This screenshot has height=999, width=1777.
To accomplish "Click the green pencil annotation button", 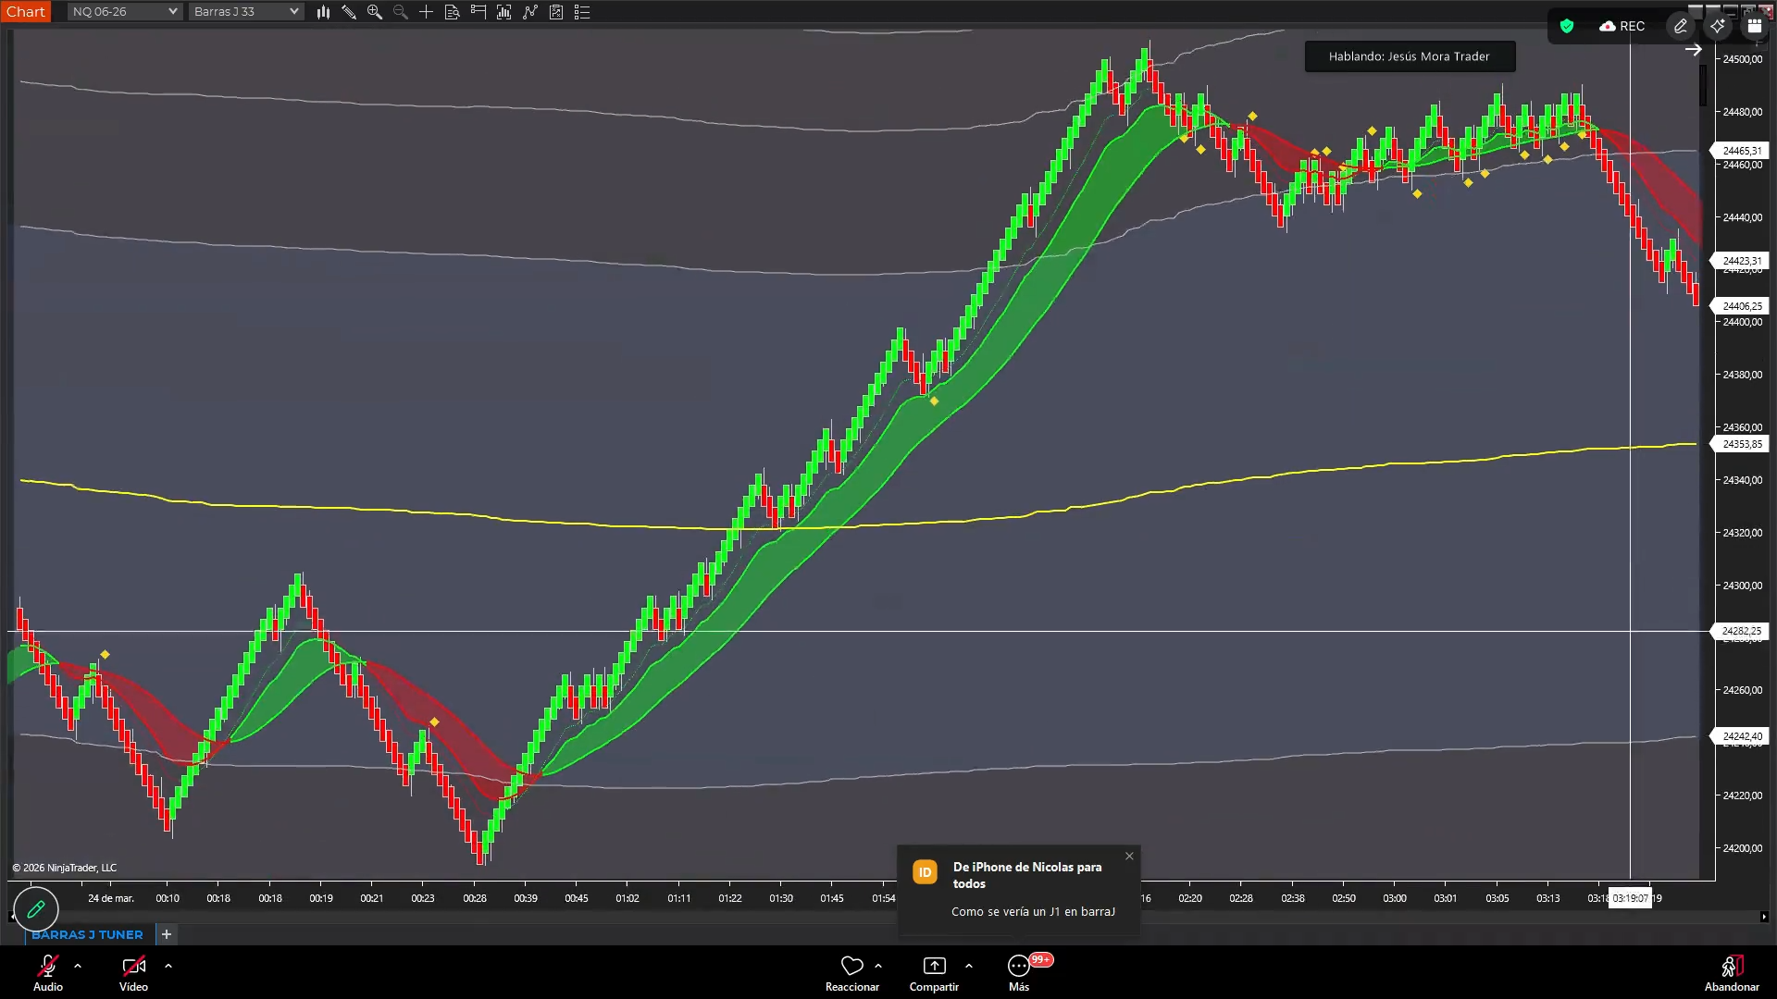I will point(36,909).
